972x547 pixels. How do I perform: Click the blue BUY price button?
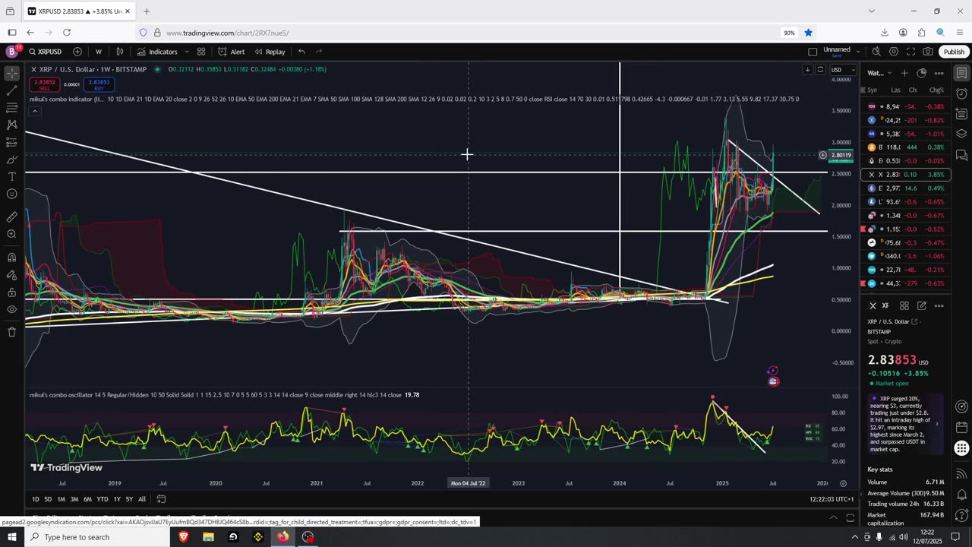99,84
